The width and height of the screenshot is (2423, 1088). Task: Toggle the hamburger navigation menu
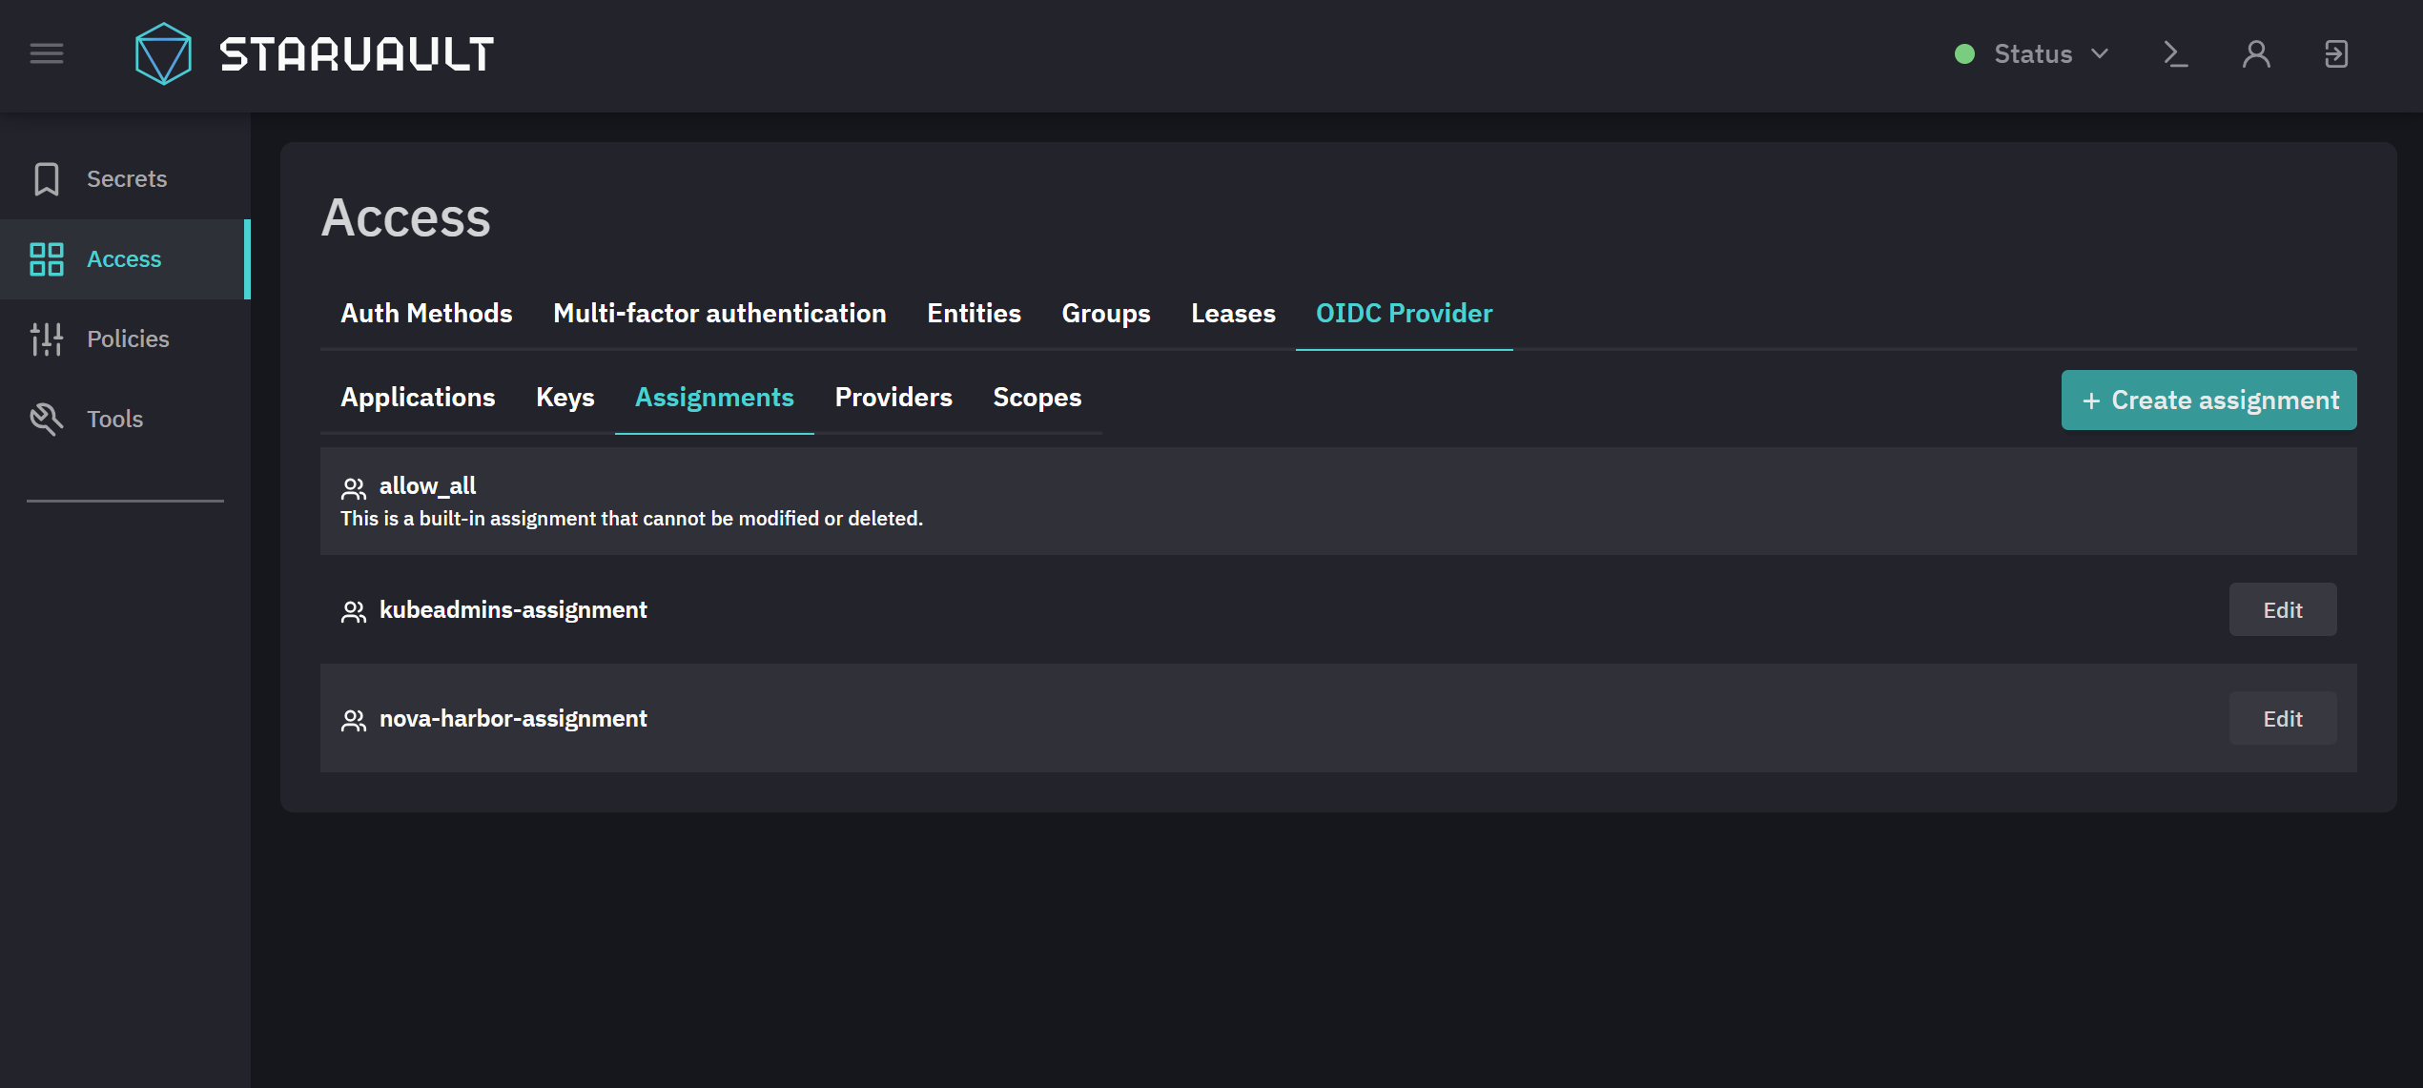(x=47, y=53)
